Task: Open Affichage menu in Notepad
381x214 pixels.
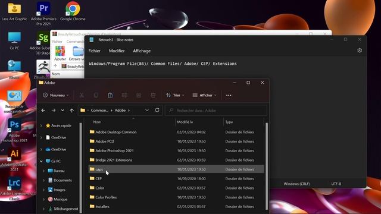Action: 142,51
